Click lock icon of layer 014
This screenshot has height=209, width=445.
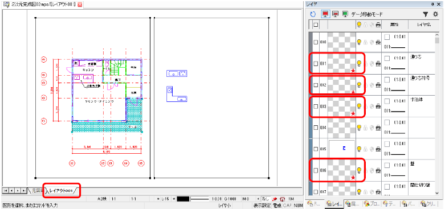click(366, 128)
